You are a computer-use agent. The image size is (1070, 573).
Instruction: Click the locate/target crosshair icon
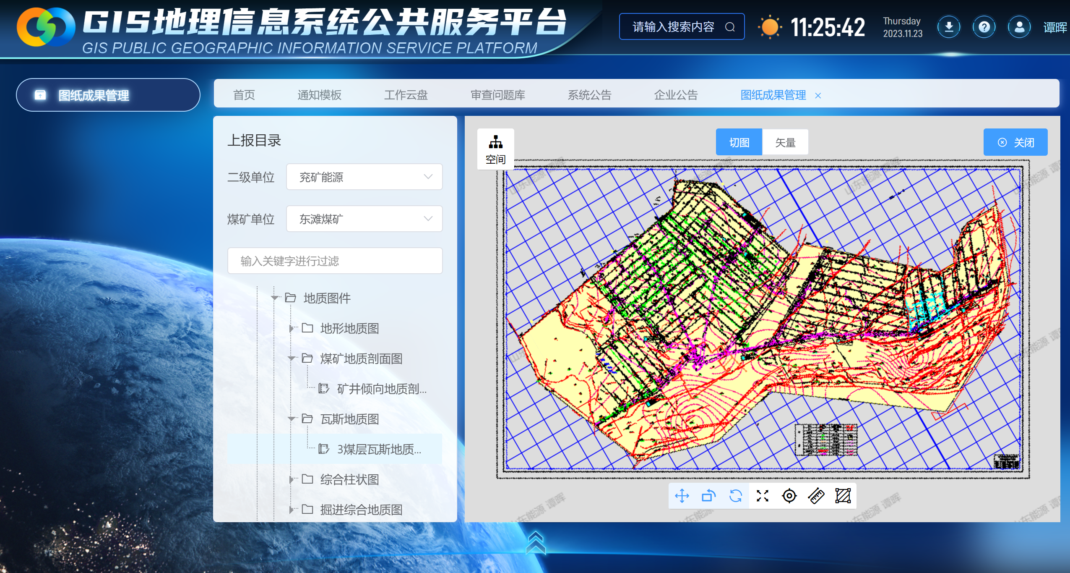pos(789,496)
